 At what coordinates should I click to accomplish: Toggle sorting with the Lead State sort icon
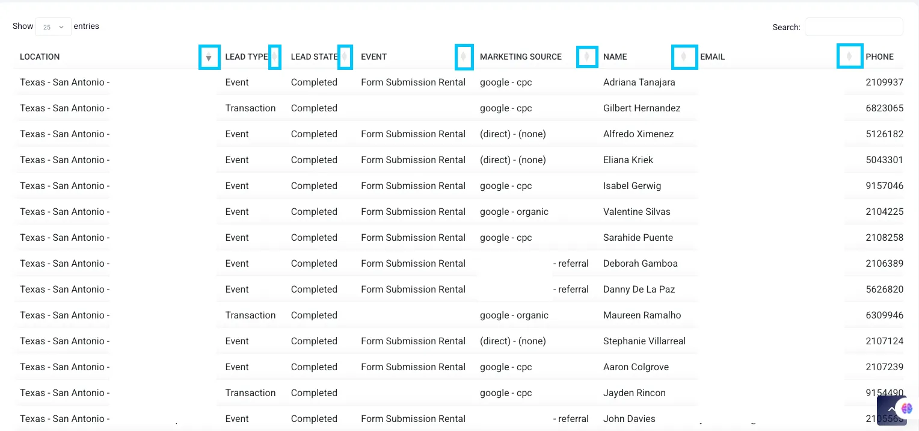(x=345, y=57)
